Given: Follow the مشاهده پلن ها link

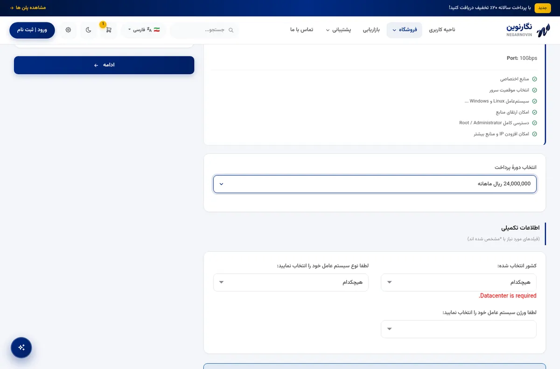Looking at the screenshot, I should point(28,8).
